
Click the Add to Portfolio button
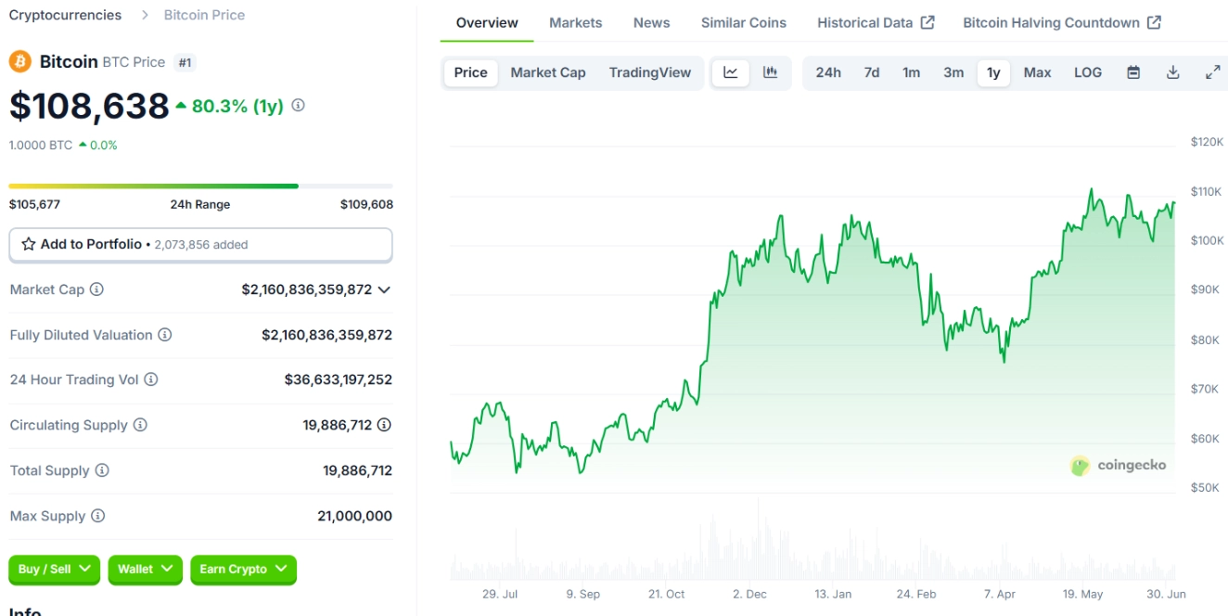point(200,245)
